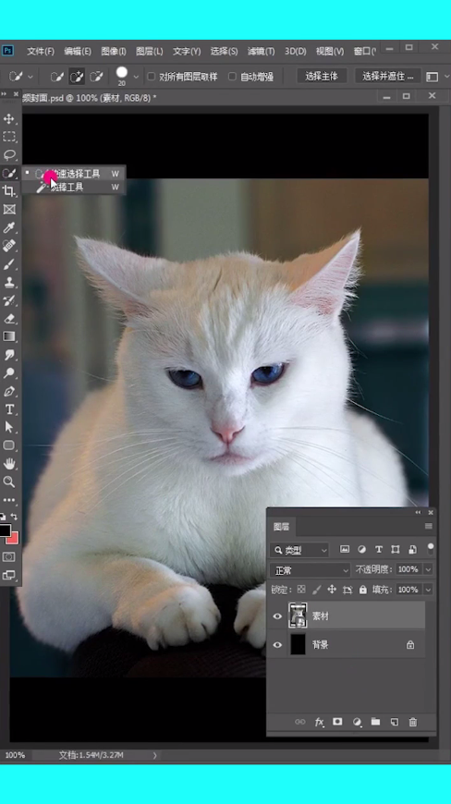Screen dimensions: 451x804
Task: Select the Move tool
Action: 9,119
